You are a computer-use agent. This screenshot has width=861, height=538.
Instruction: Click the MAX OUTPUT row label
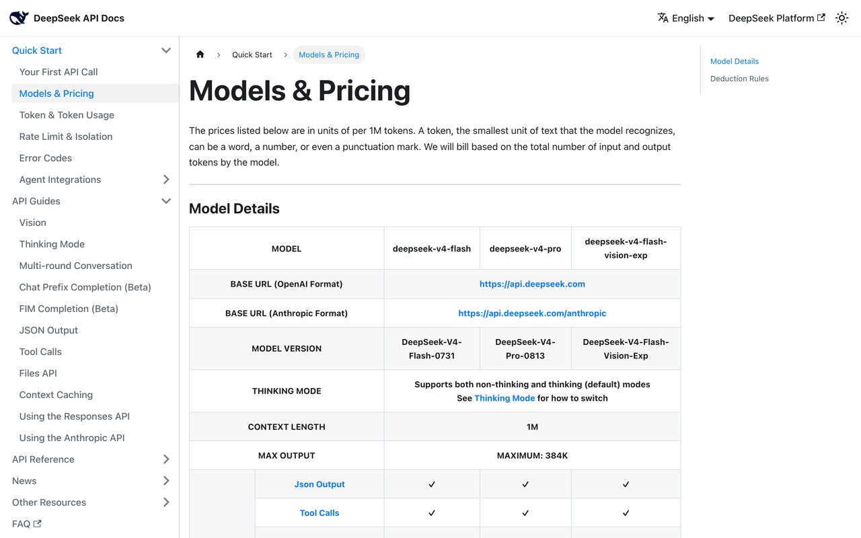coord(287,455)
